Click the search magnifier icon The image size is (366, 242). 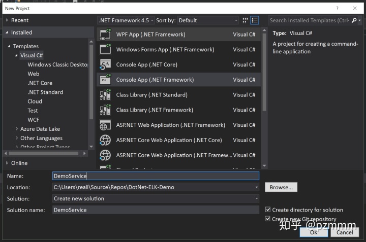(354, 20)
